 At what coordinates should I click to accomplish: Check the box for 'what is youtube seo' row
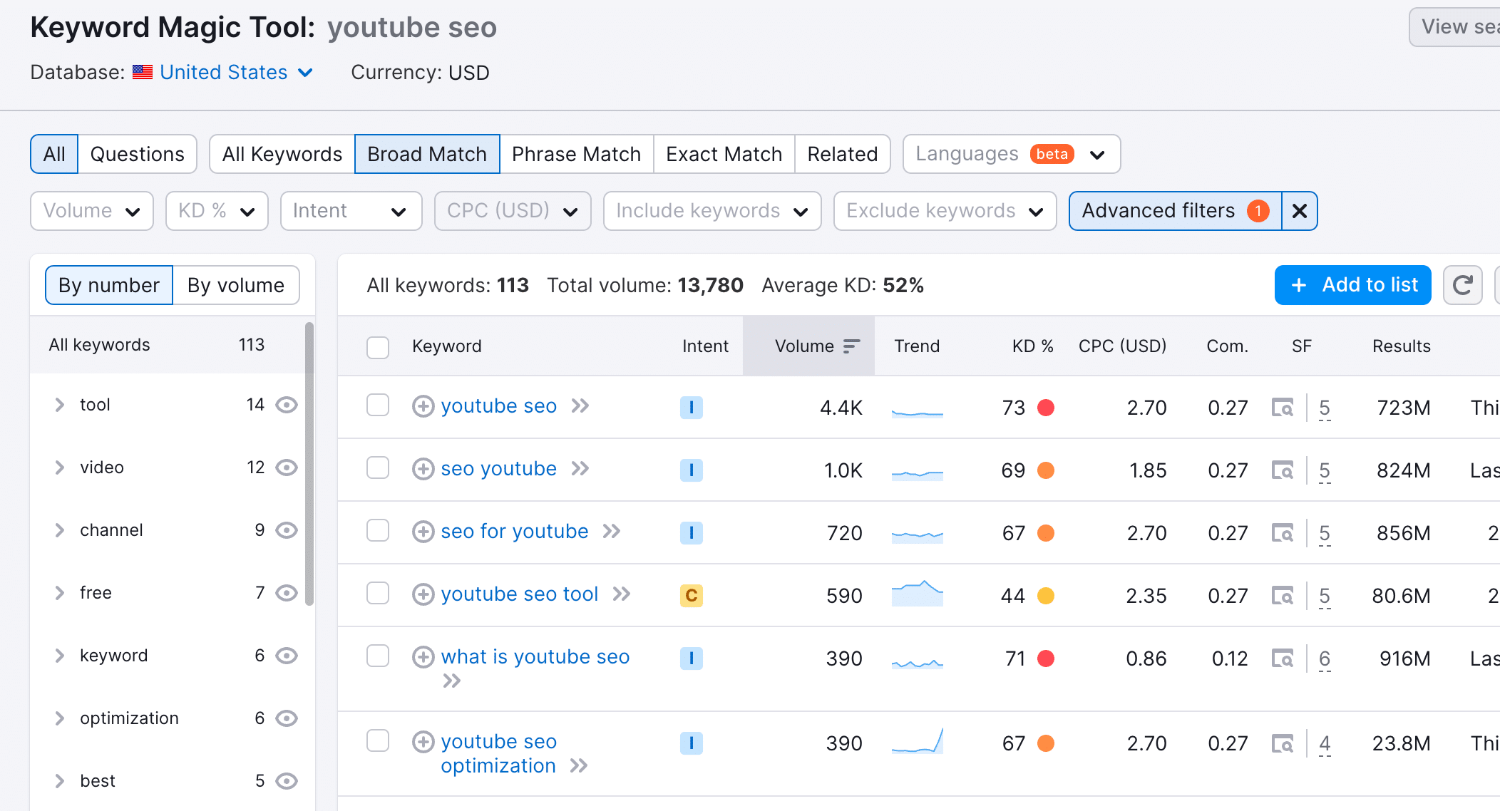pos(378,656)
